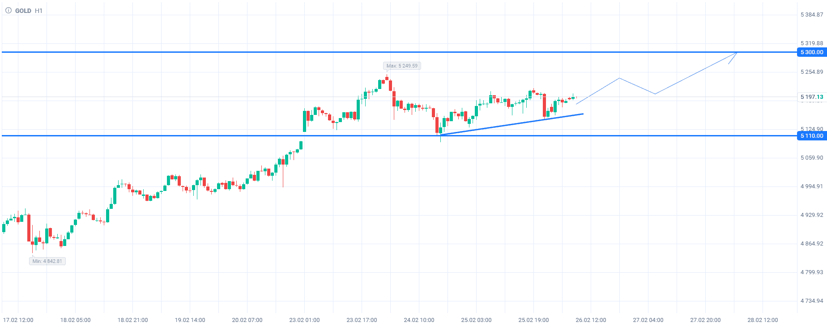Click the 5 384.87 price axis label

[811, 15]
